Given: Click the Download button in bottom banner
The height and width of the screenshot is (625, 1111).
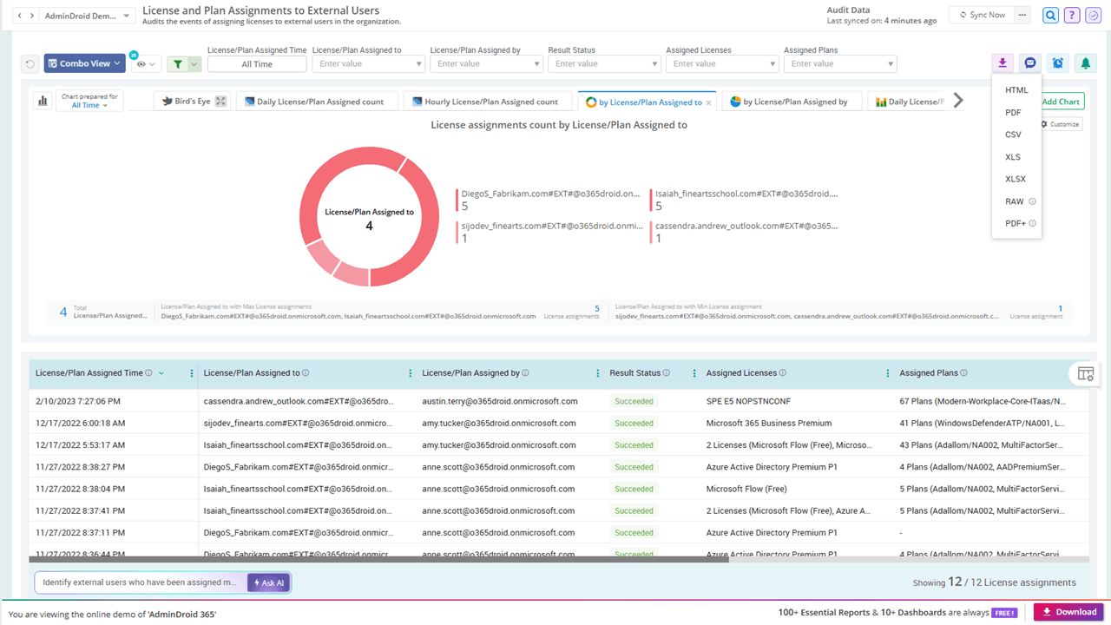Looking at the screenshot, I should pos(1068,612).
